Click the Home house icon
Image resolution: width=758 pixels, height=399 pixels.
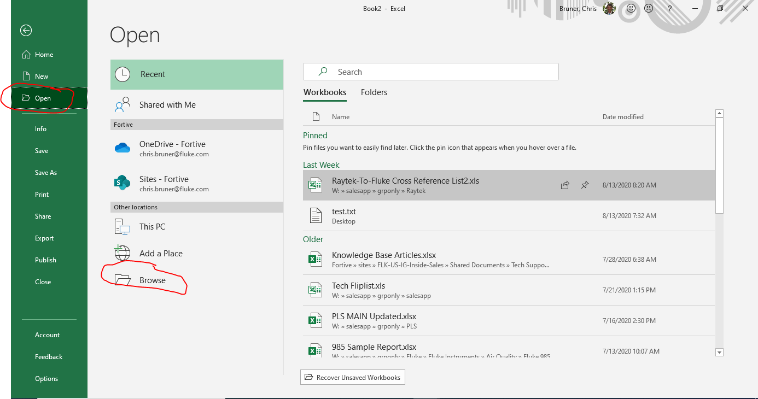pos(25,55)
